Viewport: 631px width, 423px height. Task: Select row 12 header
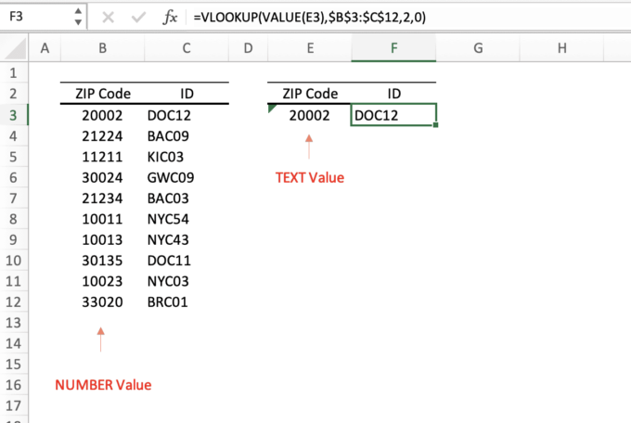(12, 301)
